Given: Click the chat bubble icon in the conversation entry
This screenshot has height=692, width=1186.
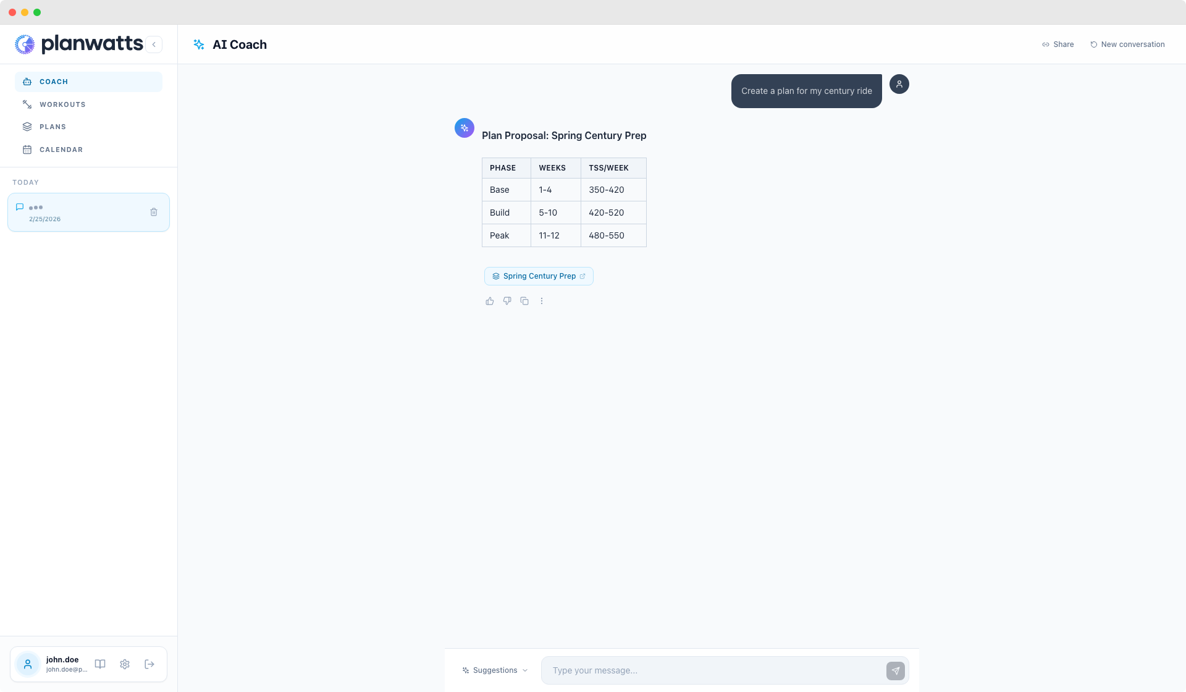Looking at the screenshot, I should [x=20, y=207].
